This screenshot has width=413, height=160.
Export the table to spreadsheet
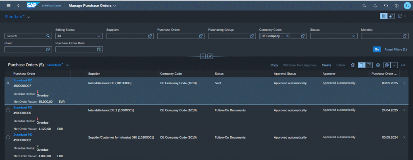point(387,65)
